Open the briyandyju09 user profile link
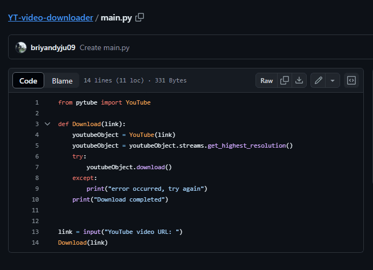373x270 pixels. click(53, 47)
